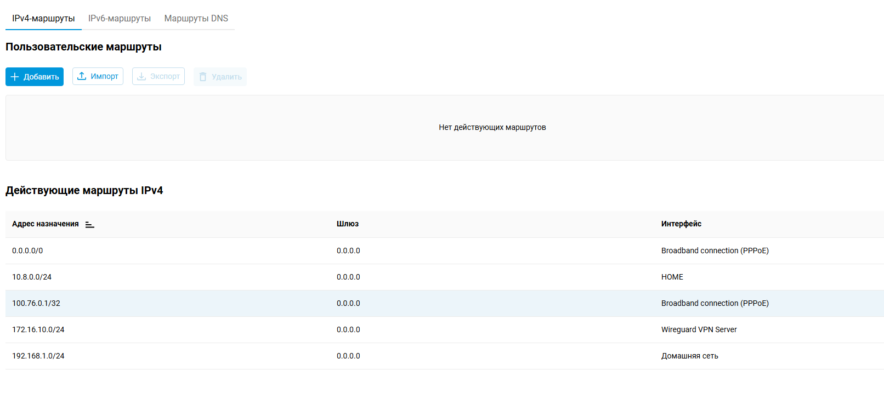Viewport: 884px width, 404px height.
Task: Click the Шлюз column header
Action: pos(347,224)
